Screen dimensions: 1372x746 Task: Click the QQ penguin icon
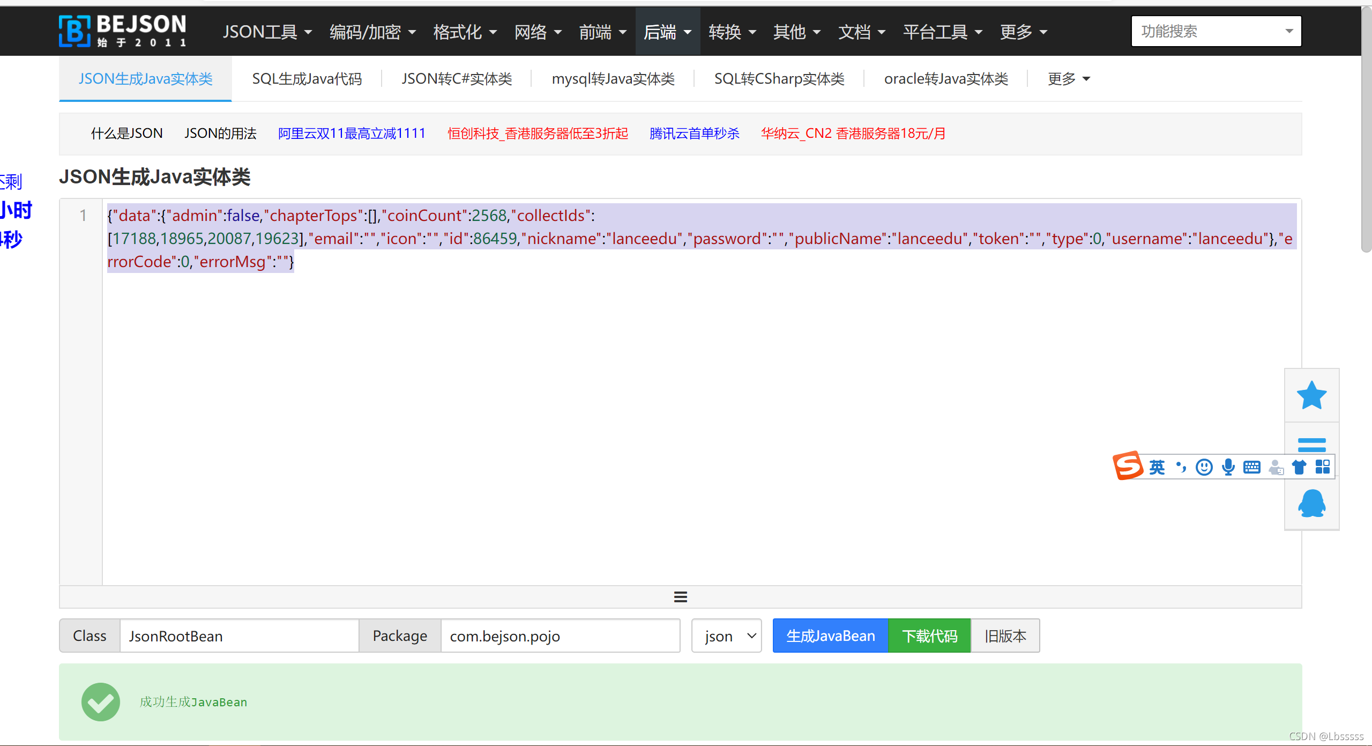[x=1311, y=503]
